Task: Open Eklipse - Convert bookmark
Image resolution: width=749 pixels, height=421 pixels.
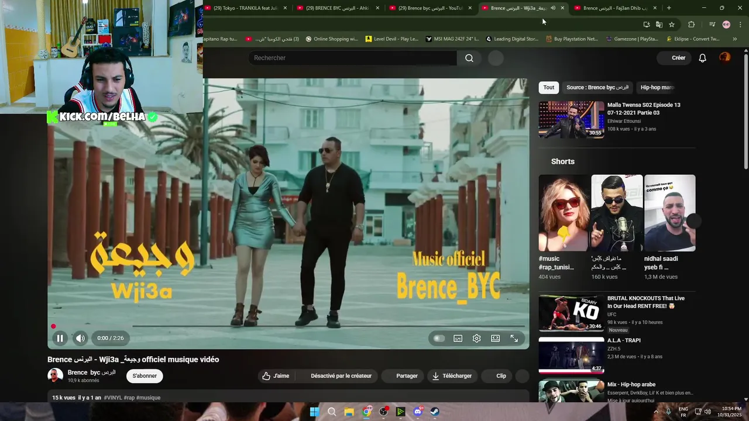Action: [693, 39]
